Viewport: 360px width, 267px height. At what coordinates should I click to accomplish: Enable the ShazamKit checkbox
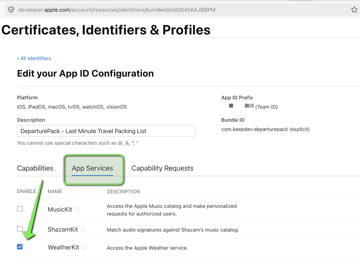(20, 229)
